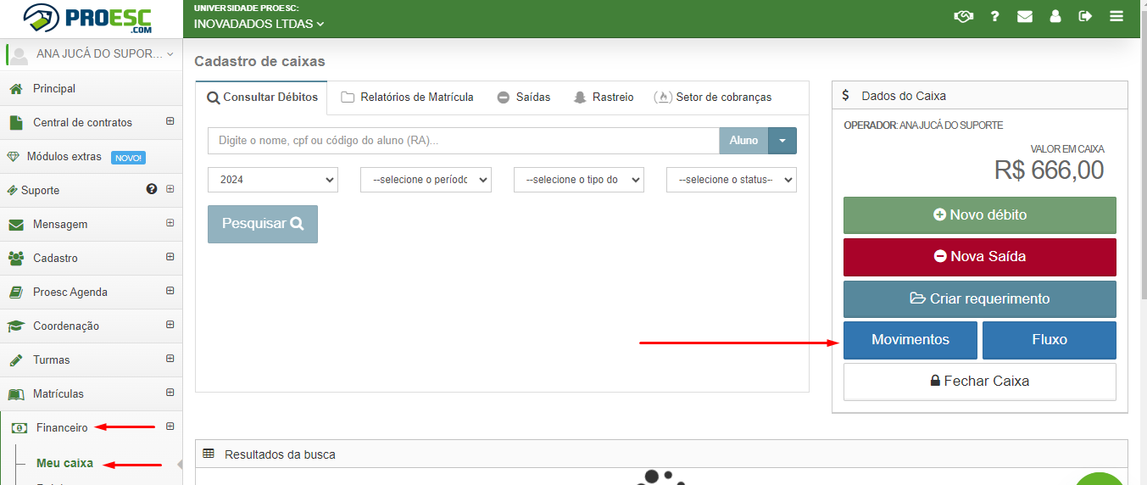Expand the Proesc Agenda submenu plus box
1147x485 pixels.
[x=170, y=291]
